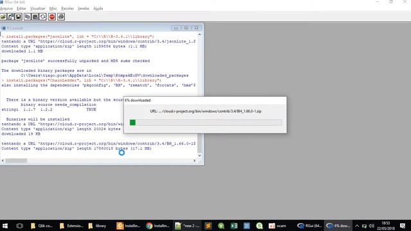Click the BH_1.66.0-1.zip URL text in dialog

point(205,111)
